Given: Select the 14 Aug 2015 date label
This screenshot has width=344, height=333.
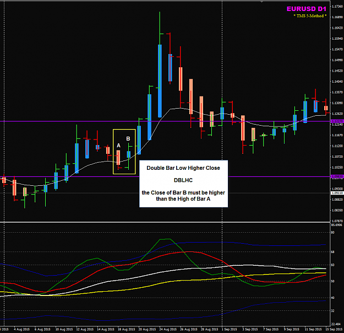Looking at the screenshot, I should pos(106,329).
